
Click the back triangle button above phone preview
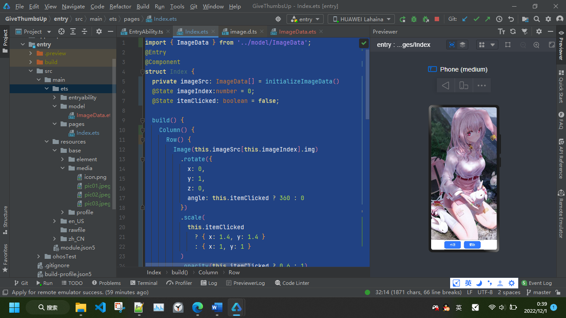446,85
